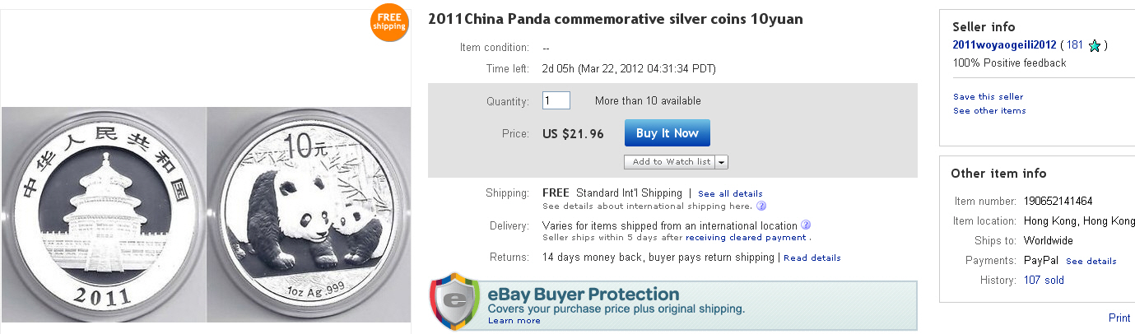Click the seller feedback score 181
The width and height of the screenshot is (1135, 334).
pyautogui.click(x=1074, y=45)
